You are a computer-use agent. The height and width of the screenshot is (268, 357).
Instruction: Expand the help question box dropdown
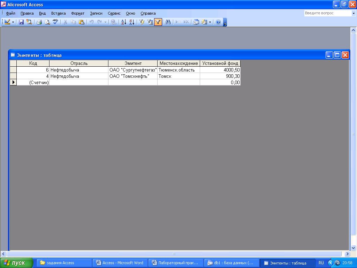click(x=354, y=13)
